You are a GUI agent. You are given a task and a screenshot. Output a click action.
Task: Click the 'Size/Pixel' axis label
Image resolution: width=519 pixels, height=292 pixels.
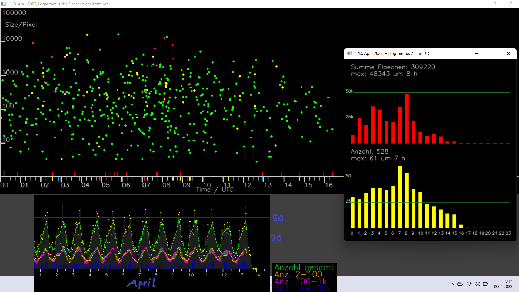[x=21, y=25]
